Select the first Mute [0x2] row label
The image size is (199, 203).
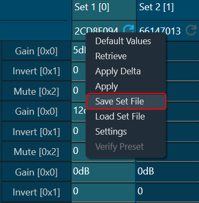coord(37,92)
